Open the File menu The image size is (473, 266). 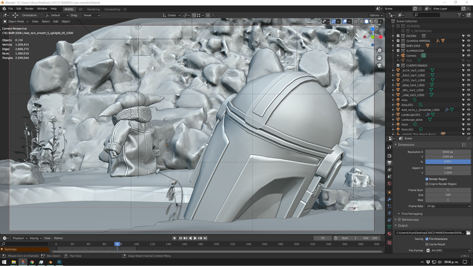11,9
